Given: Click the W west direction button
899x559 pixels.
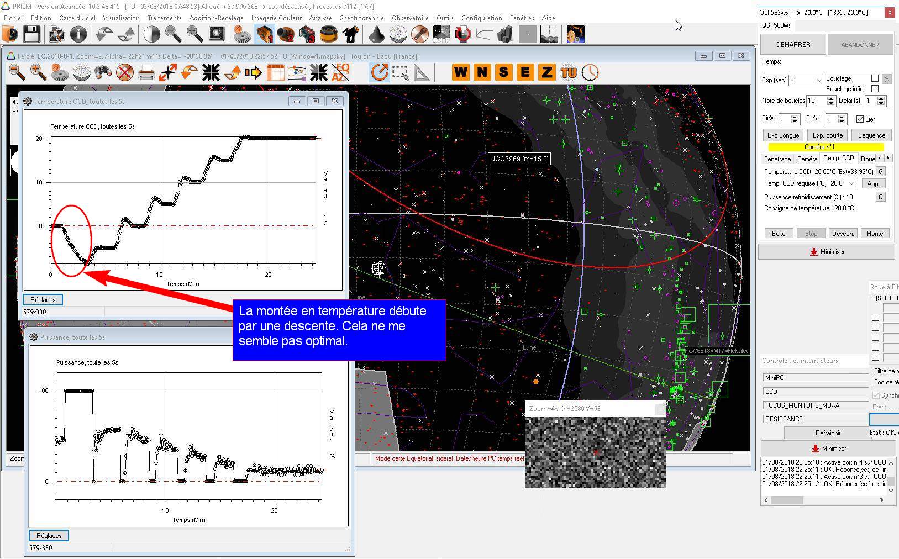Looking at the screenshot, I should pyautogui.click(x=460, y=72).
